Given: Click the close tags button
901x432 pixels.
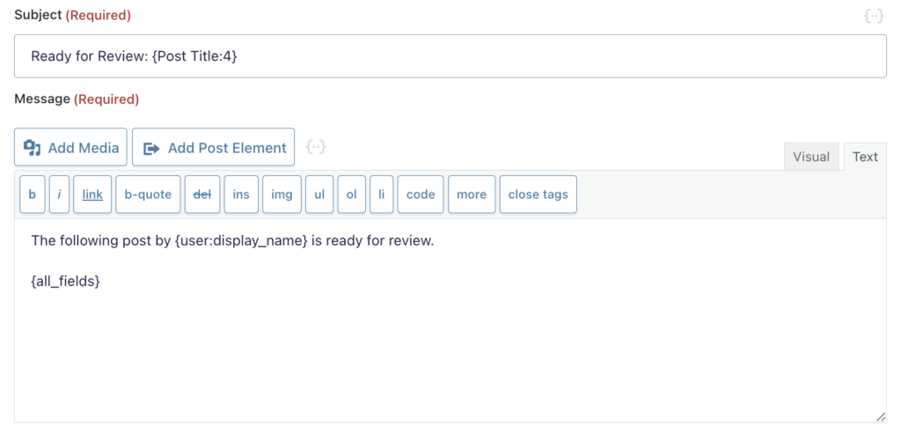Looking at the screenshot, I should click(x=538, y=194).
